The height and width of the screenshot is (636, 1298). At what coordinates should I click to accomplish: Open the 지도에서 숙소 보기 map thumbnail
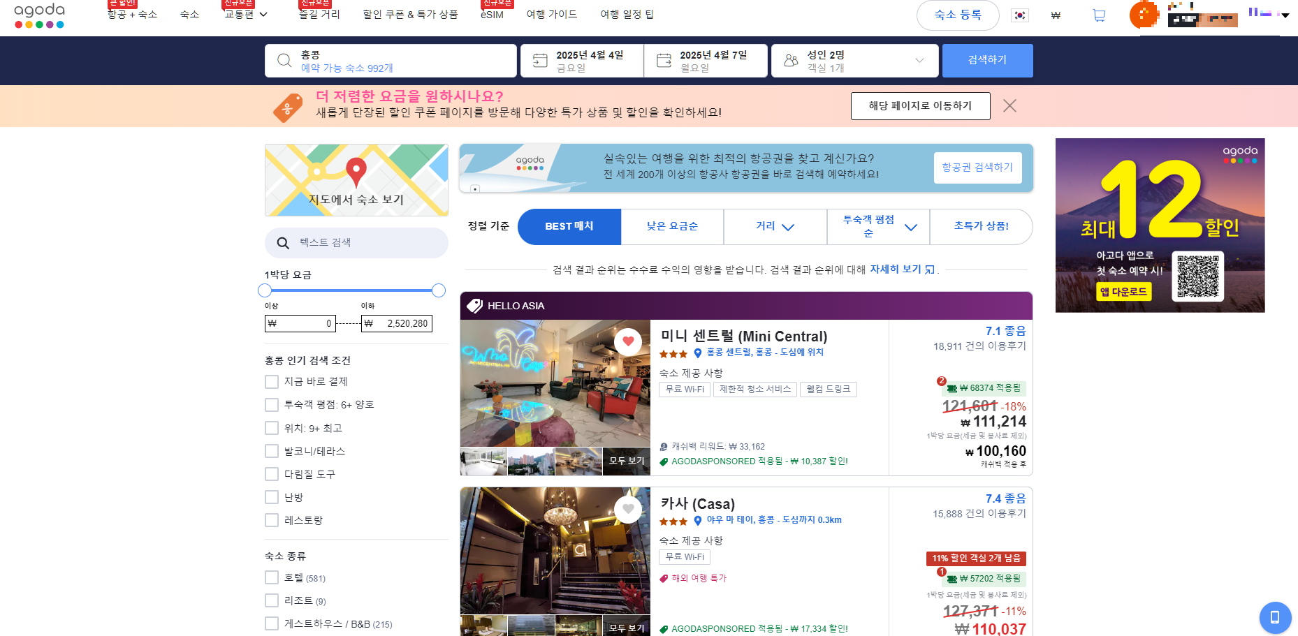click(x=356, y=180)
